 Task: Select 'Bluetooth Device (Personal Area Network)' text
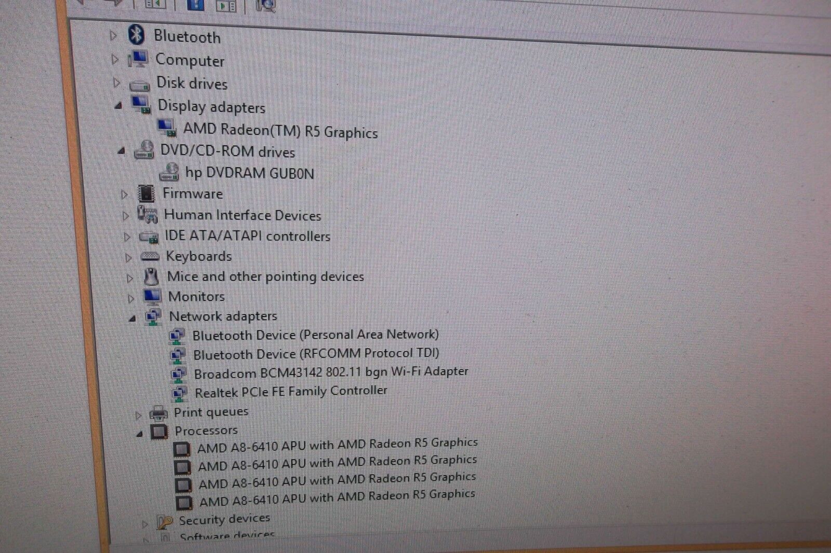coord(315,335)
